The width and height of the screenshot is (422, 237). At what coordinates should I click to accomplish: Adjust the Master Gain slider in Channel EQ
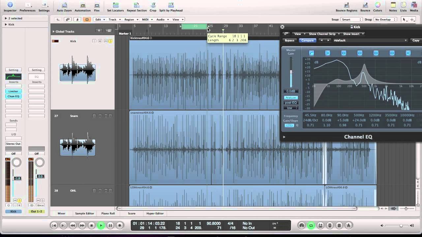point(291,72)
